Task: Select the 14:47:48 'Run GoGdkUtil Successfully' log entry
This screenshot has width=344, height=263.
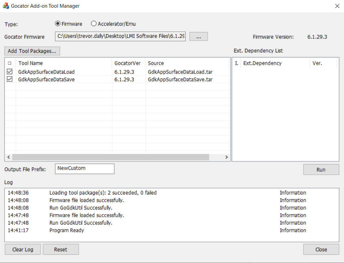Action: pos(171,223)
